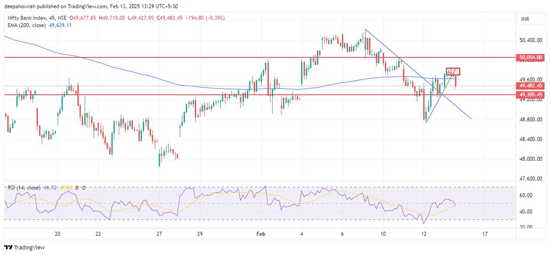Click the date axis label 10
551x255 pixels.
pos(383,234)
